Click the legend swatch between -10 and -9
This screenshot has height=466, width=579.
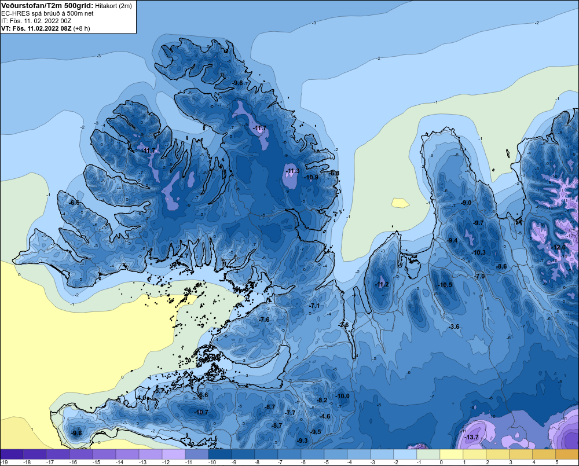click(x=219, y=454)
